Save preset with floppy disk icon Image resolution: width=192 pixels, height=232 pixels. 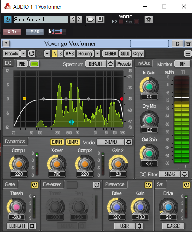pyautogui.click(x=100, y=20)
